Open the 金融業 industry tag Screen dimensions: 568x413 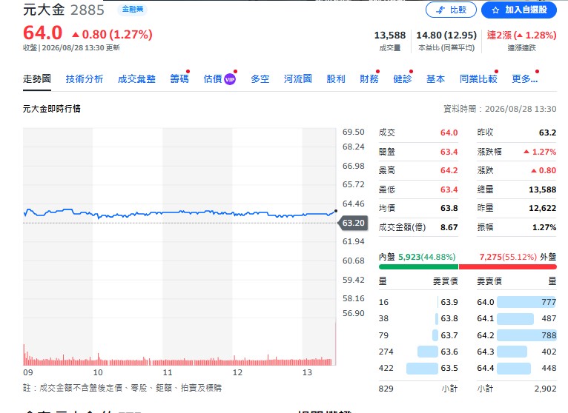click(133, 10)
